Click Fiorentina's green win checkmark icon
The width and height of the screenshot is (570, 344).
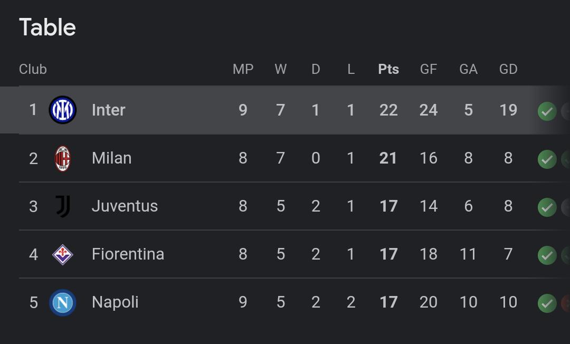547,255
